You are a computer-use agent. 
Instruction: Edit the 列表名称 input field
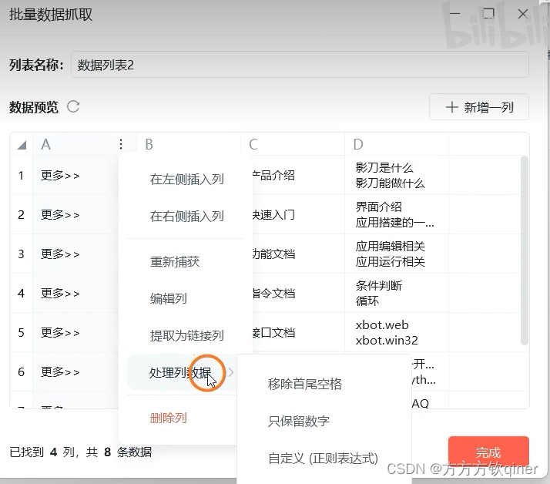tap(300, 65)
